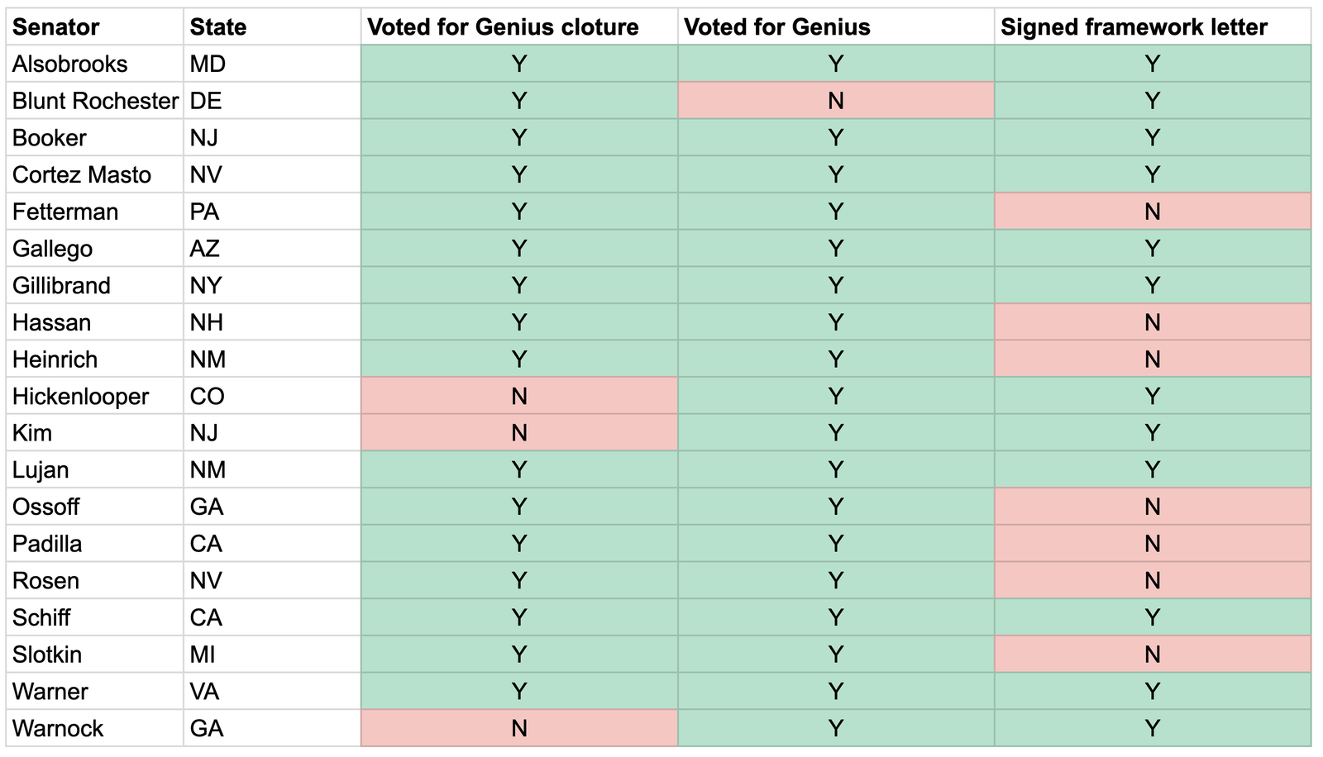Viewport: 1323px width, 757px height.
Task: Select the Cortez Masto name cell
Action: point(82,174)
